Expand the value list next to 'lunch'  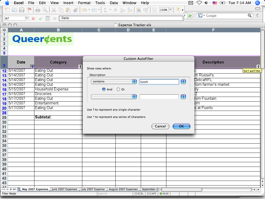click(x=183, y=82)
